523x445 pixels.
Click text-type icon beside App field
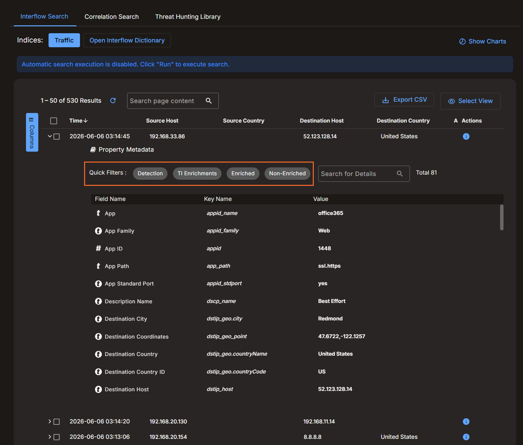98,213
